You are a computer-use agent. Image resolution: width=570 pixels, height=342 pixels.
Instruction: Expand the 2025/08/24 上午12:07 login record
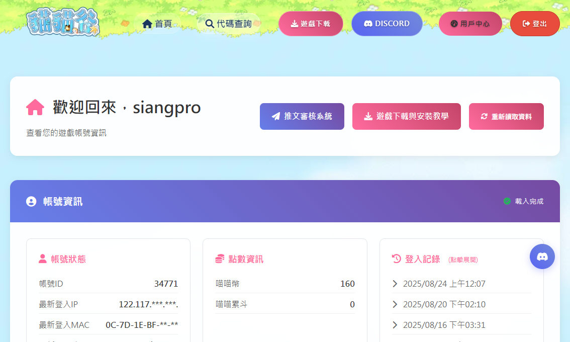[439, 284]
